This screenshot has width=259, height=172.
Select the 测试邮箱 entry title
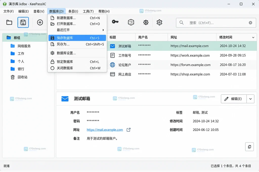pos(125,46)
